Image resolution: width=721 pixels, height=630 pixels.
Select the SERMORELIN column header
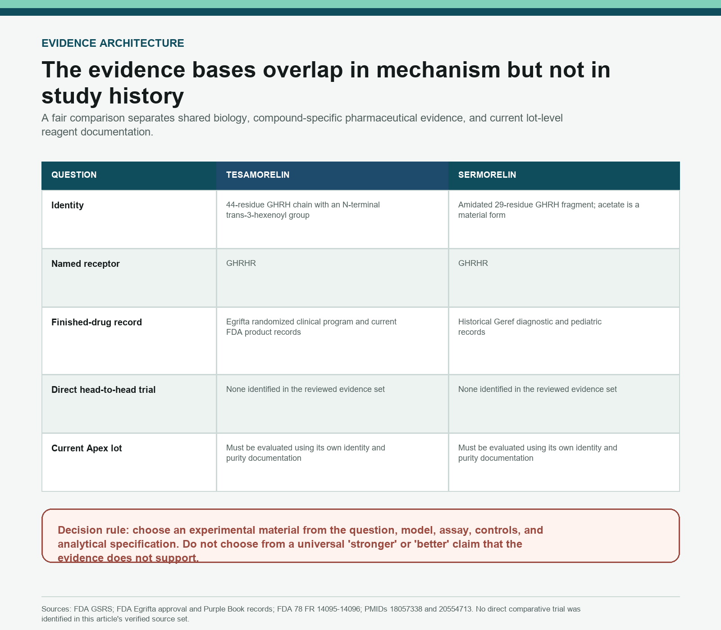point(564,175)
